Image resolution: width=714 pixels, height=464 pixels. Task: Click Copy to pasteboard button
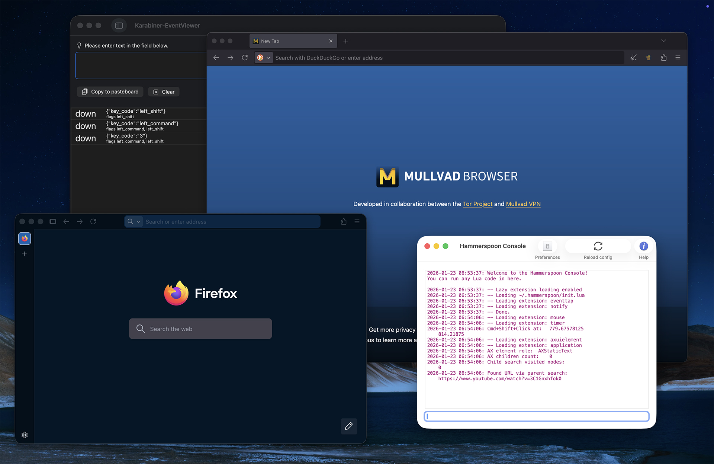[x=110, y=92]
